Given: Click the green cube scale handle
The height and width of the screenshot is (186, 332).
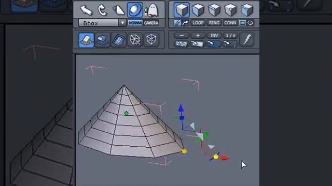Looking at the screenshot, I should tap(205, 134).
